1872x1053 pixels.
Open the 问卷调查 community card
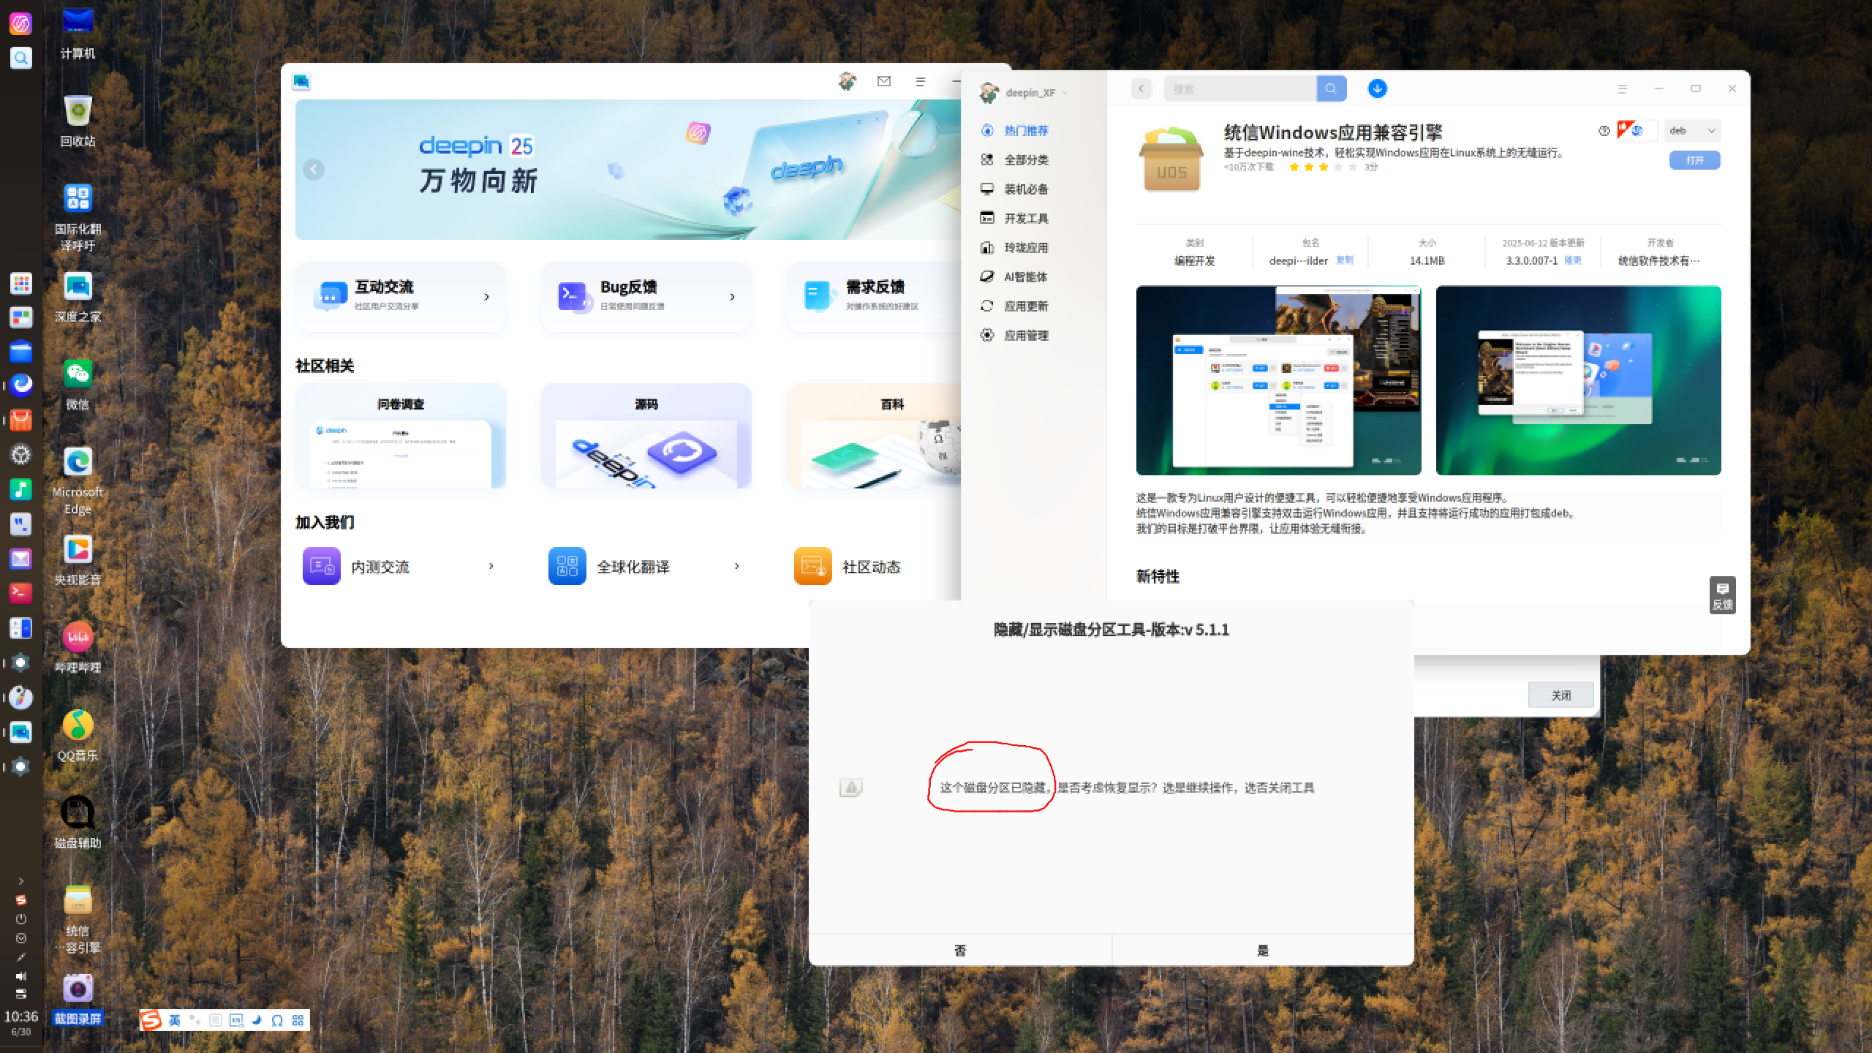[401, 436]
